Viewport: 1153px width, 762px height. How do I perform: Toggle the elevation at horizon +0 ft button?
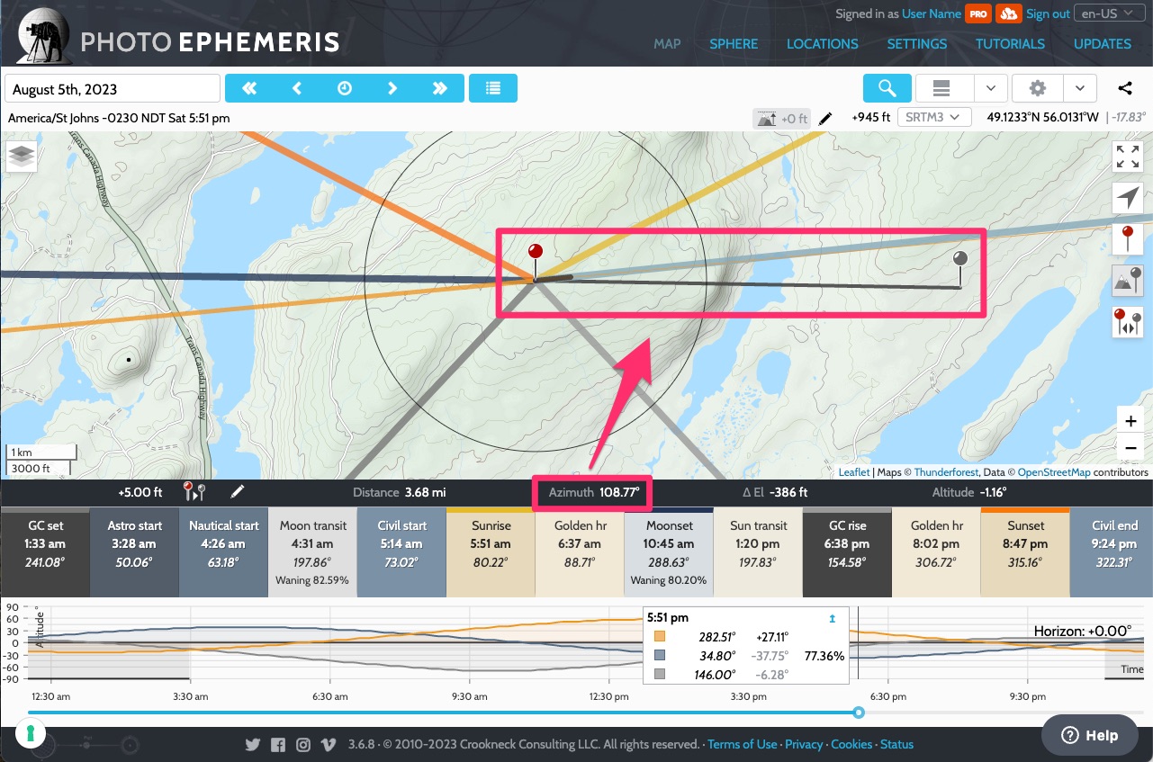pyautogui.click(x=781, y=118)
